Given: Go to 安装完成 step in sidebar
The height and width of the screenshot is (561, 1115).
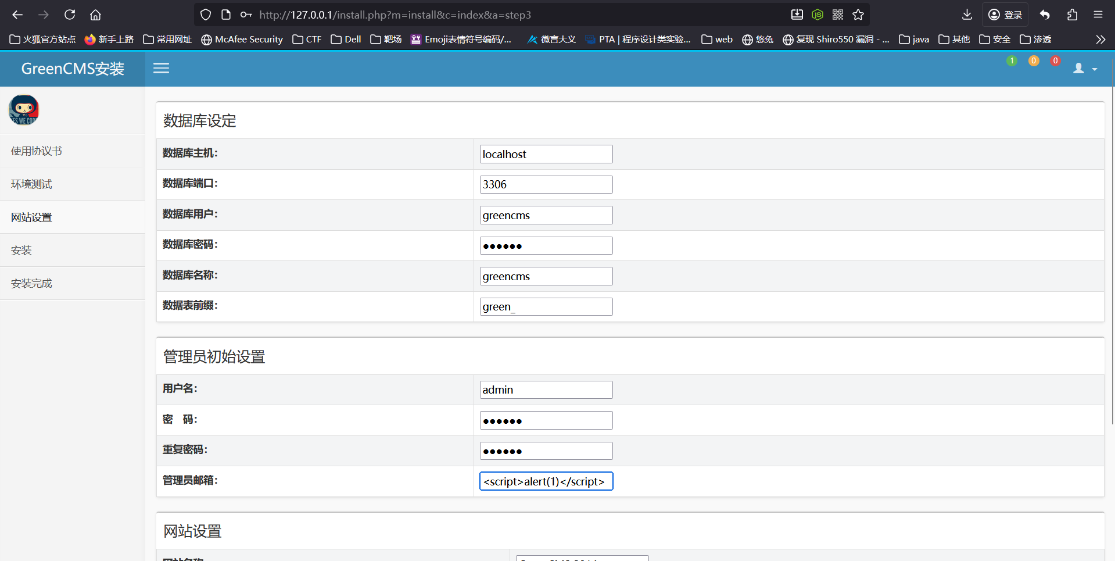Looking at the screenshot, I should (x=31, y=284).
